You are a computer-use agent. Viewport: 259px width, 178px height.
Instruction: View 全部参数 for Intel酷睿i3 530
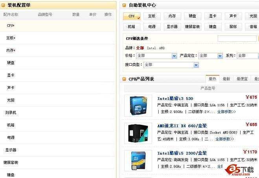click(226, 112)
